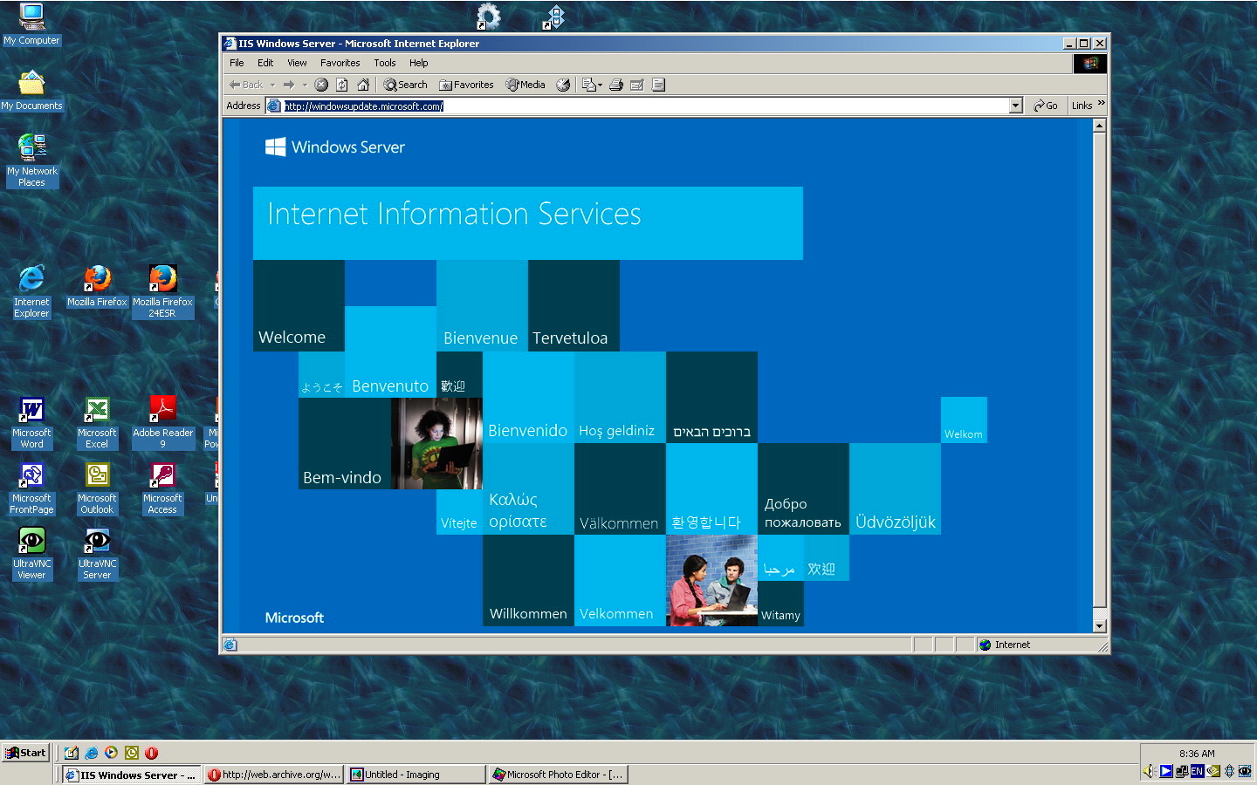
Task: Select Microsoft Outlook desktop shortcut
Action: pos(97,488)
